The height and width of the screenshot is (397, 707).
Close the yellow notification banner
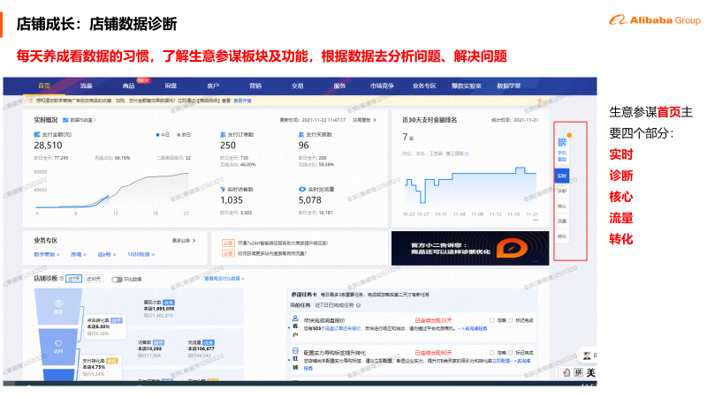pyautogui.click(x=540, y=101)
